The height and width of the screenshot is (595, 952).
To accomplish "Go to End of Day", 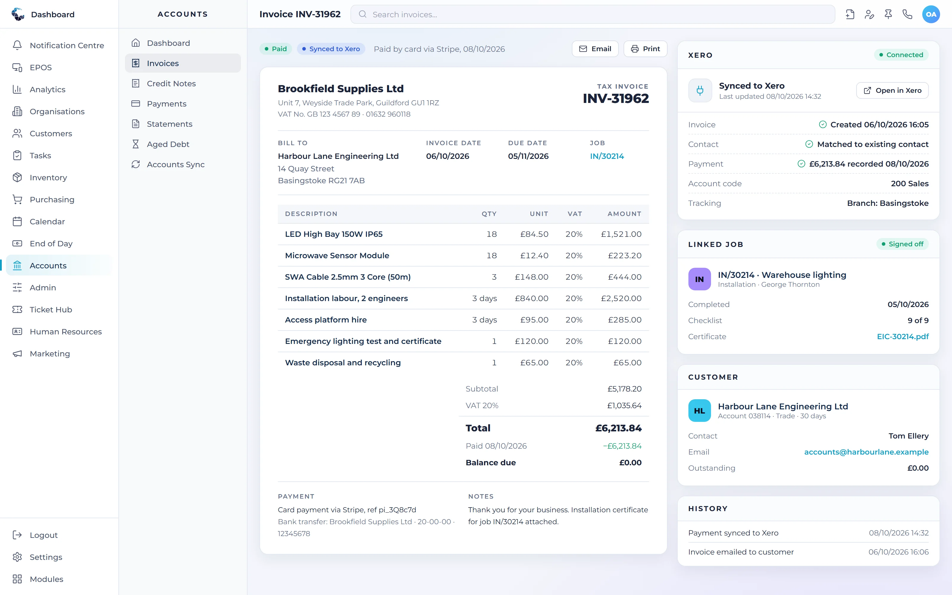I will [x=59, y=244].
